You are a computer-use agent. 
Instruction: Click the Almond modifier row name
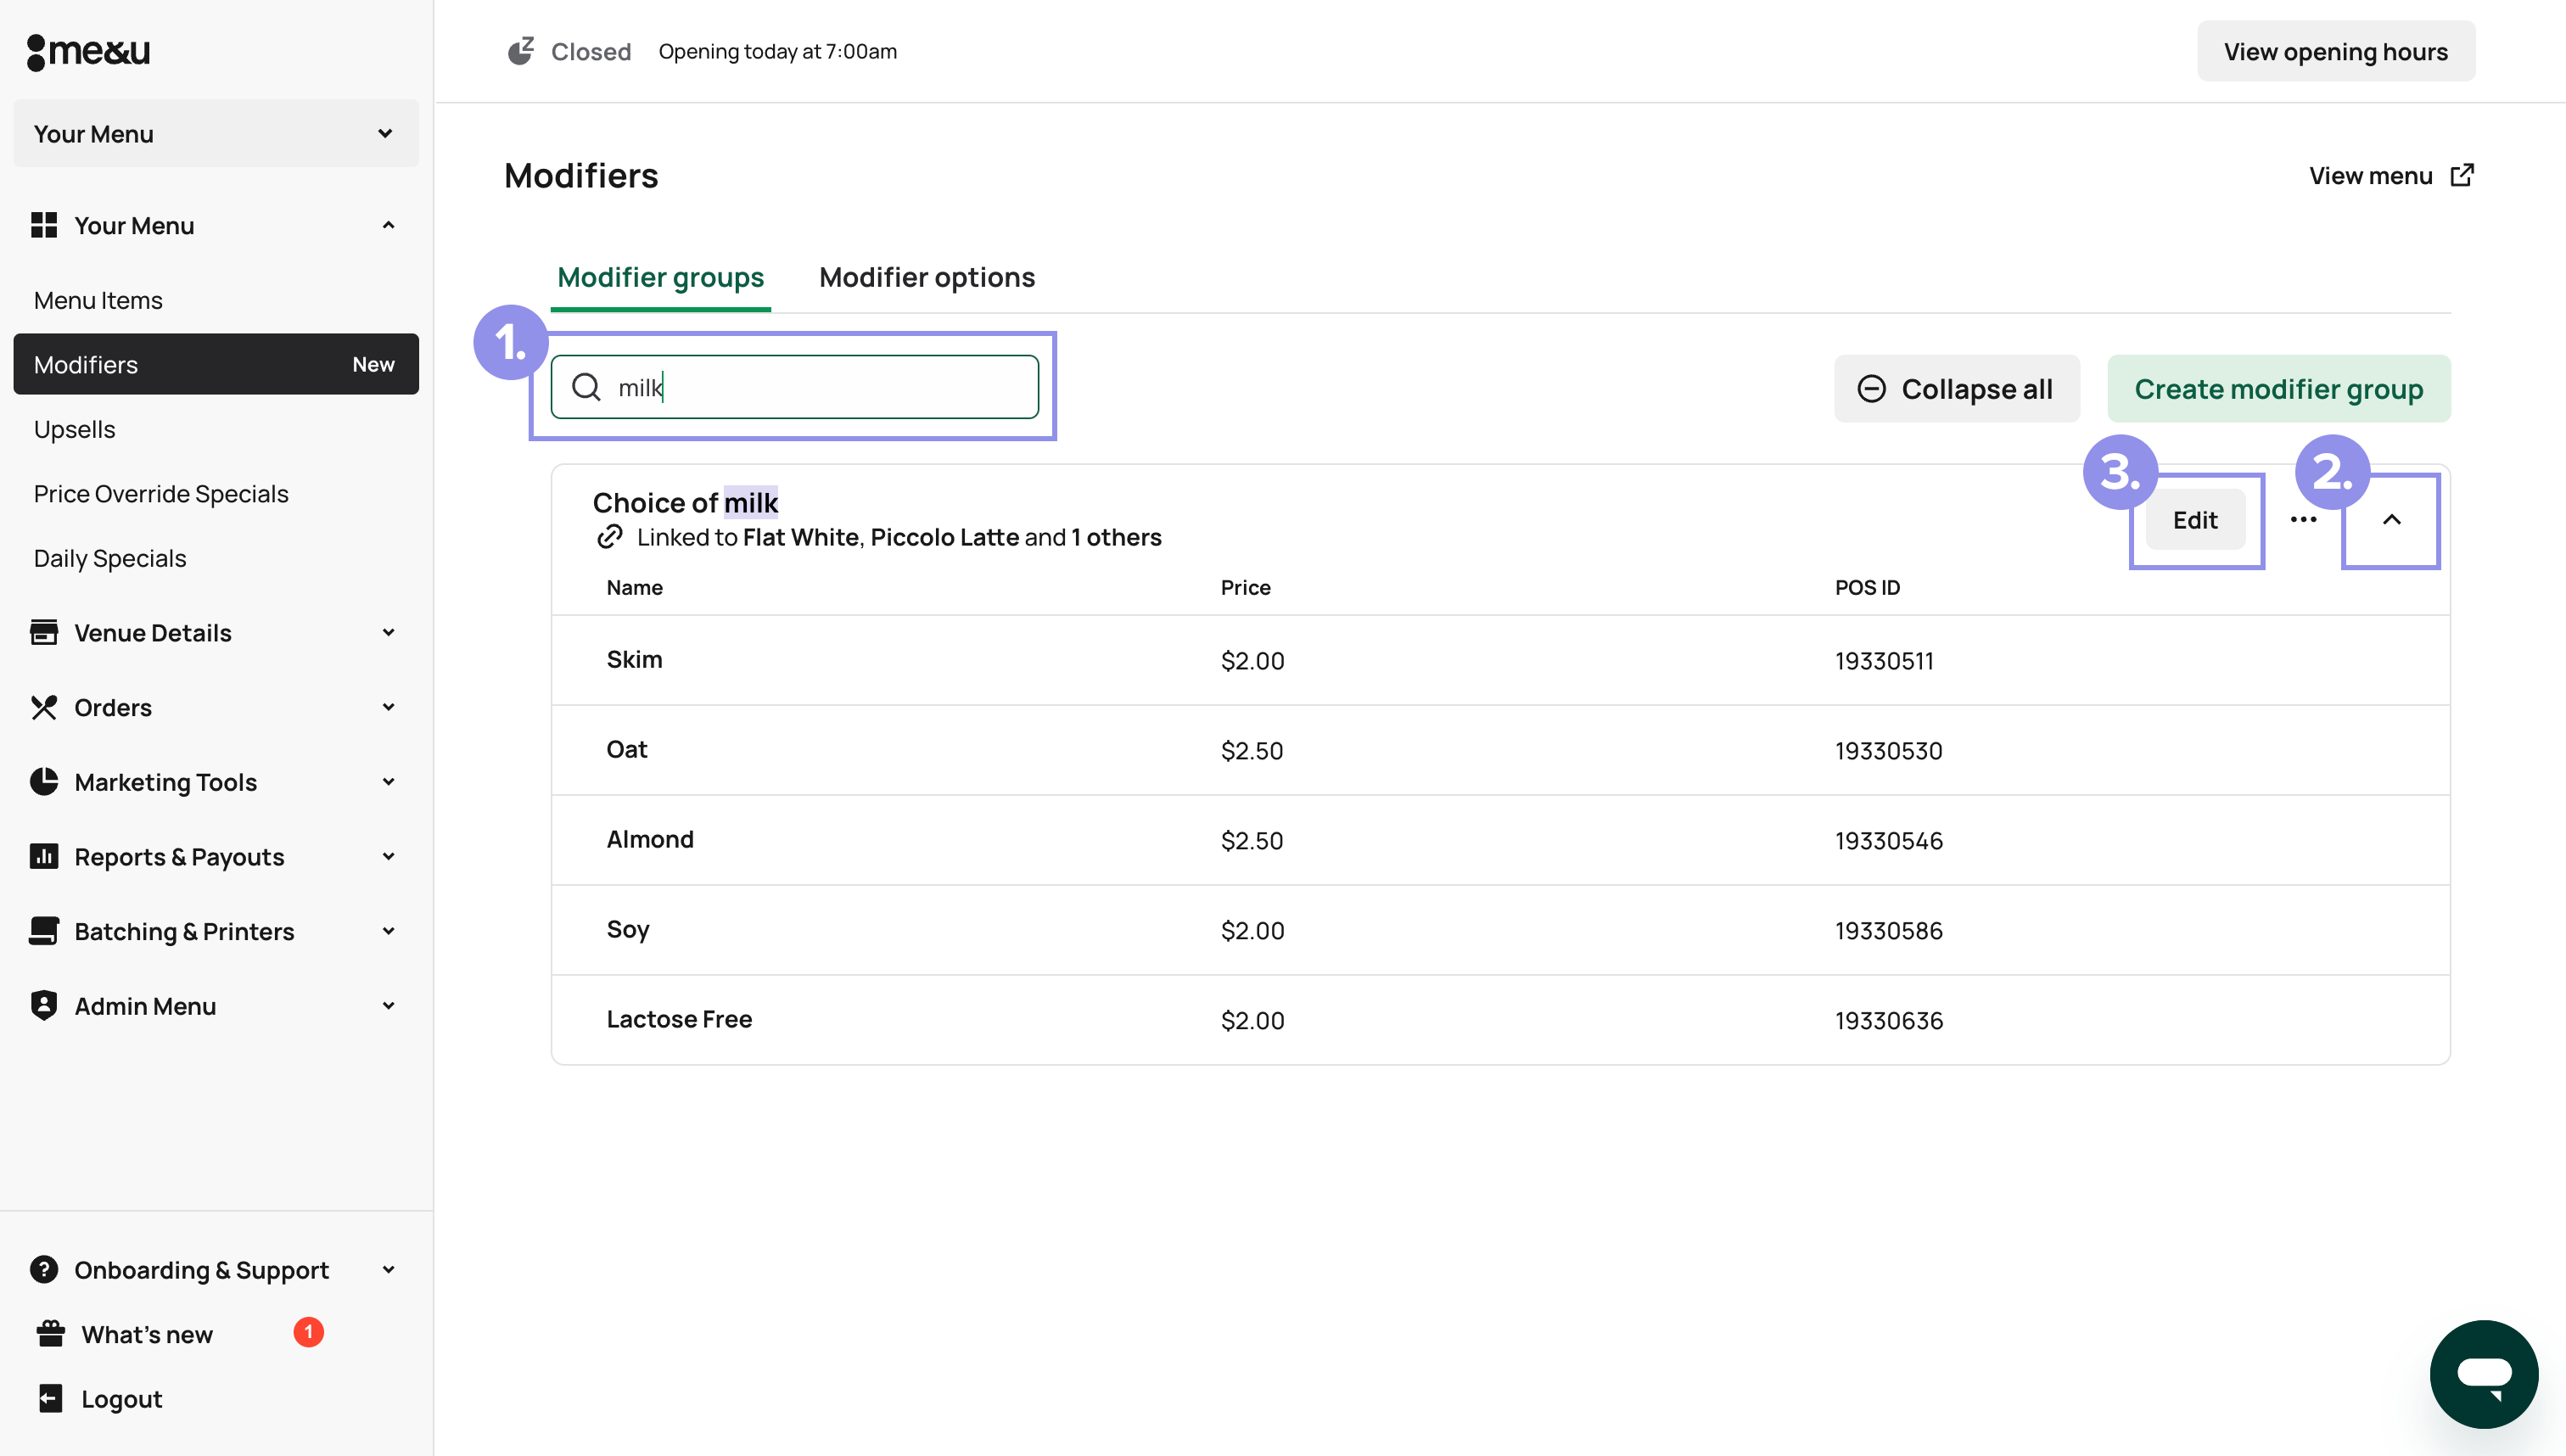tap(650, 839)
